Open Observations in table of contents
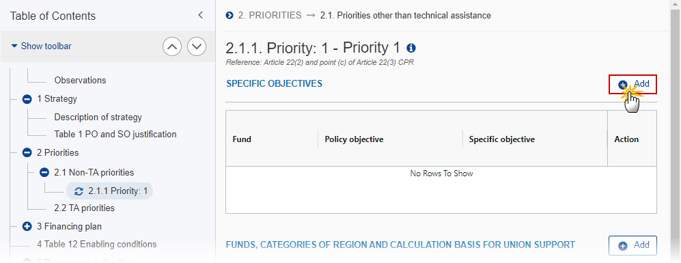This screenshot has height=263, width=681. click(x=80, y=81)
